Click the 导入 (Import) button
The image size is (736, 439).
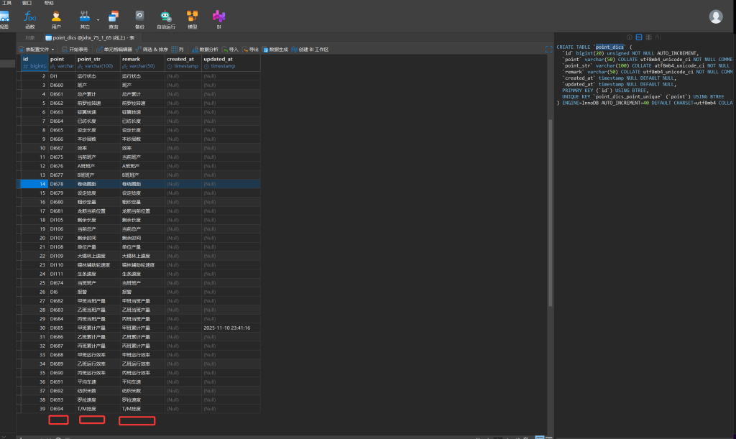point(231,50)
